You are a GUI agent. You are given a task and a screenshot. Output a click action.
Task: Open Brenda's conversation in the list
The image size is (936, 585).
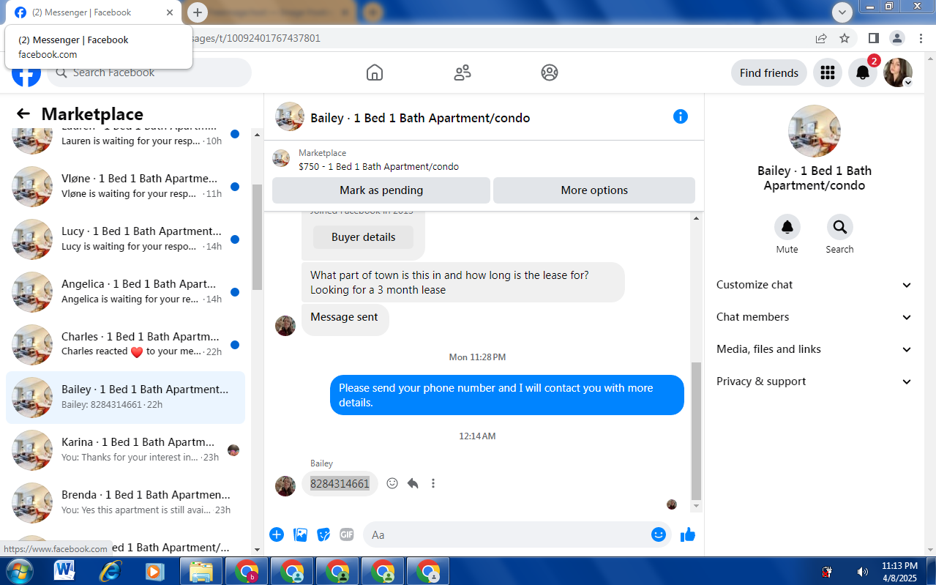coord(125,503)
